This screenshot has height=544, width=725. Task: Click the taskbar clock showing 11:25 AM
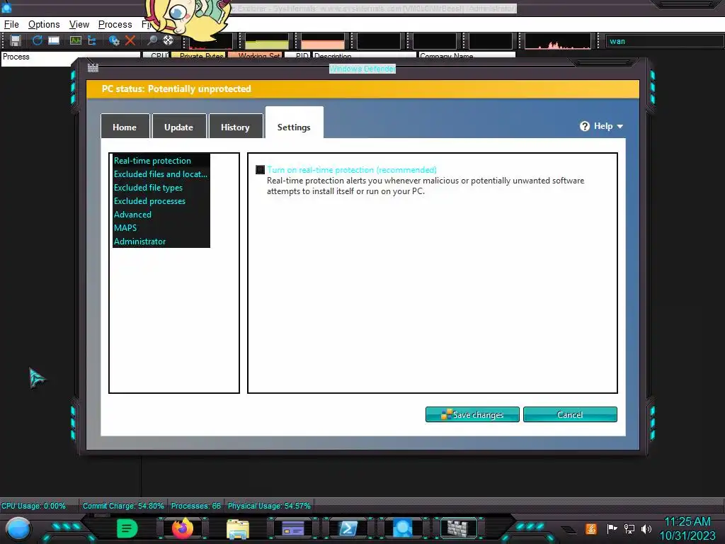(x=687, y=522)
